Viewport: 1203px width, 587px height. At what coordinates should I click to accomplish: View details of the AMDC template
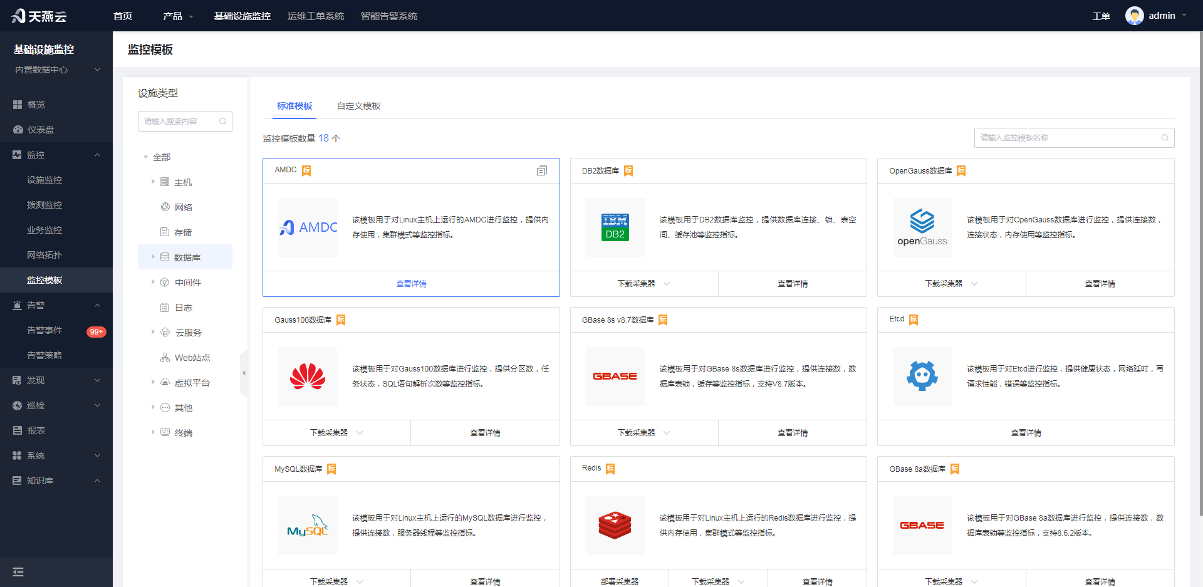[411, 284]
